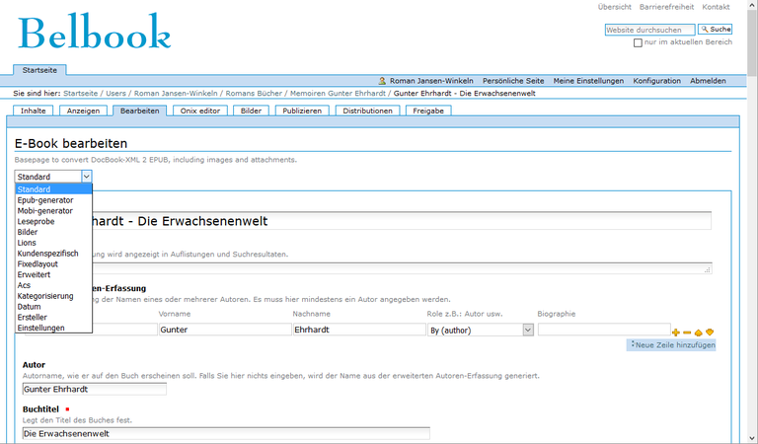The image size is (758, 444).
Task: Follow Users breadcrumb link
Action: (116, 94)
